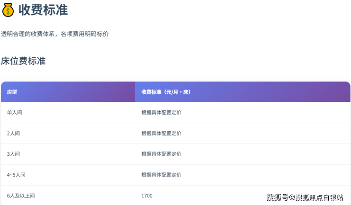Click the price cell for 单人间
This screenshot has width=351, height=205.
click(161, 113)
